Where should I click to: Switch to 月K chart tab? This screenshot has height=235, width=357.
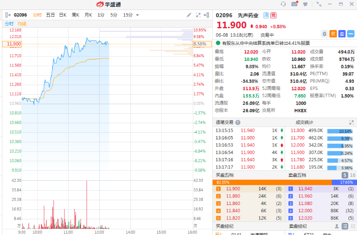88,15
